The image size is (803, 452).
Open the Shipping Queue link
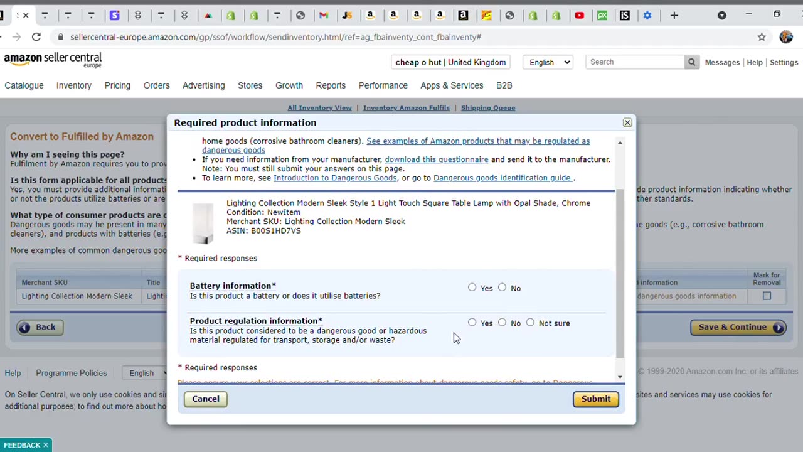coord(488,107)
